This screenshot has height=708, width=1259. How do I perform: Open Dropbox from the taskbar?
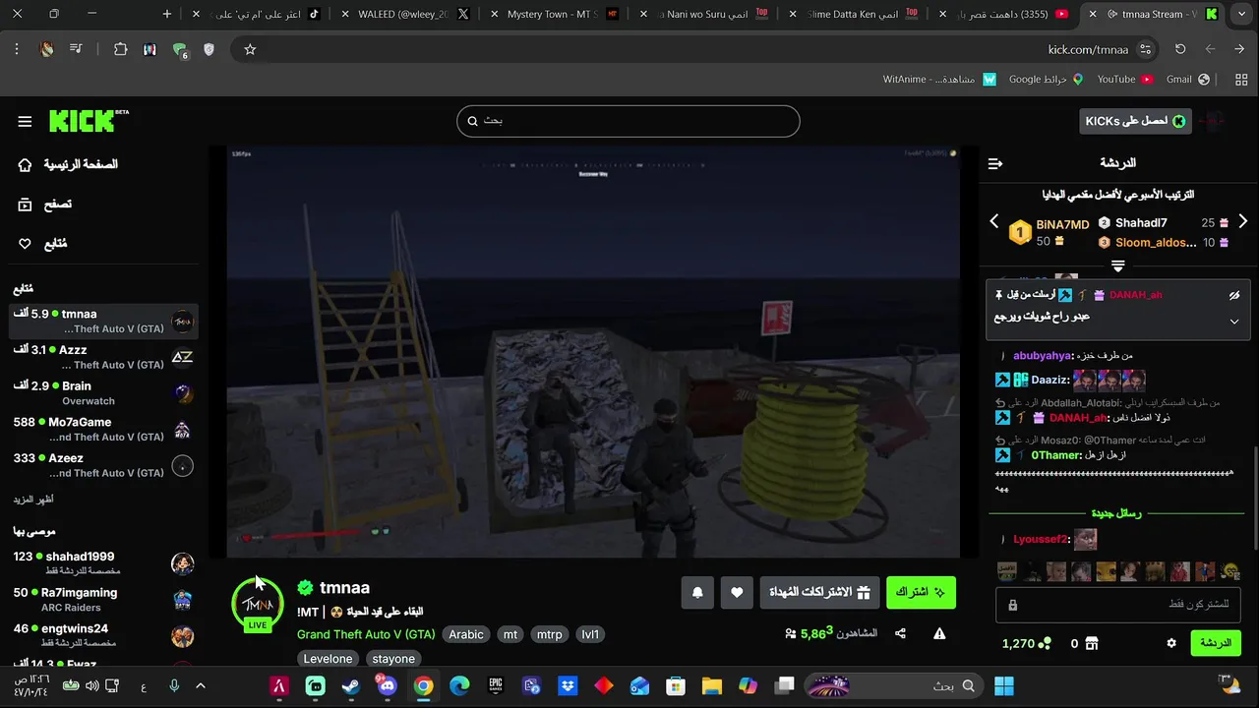tap(568, 685)
